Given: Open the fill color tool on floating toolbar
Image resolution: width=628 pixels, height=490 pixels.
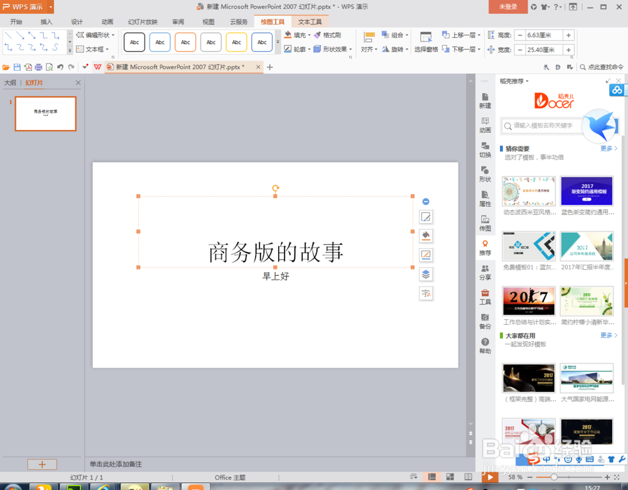Looking at the screenshot, I should (x=426, y=236).
